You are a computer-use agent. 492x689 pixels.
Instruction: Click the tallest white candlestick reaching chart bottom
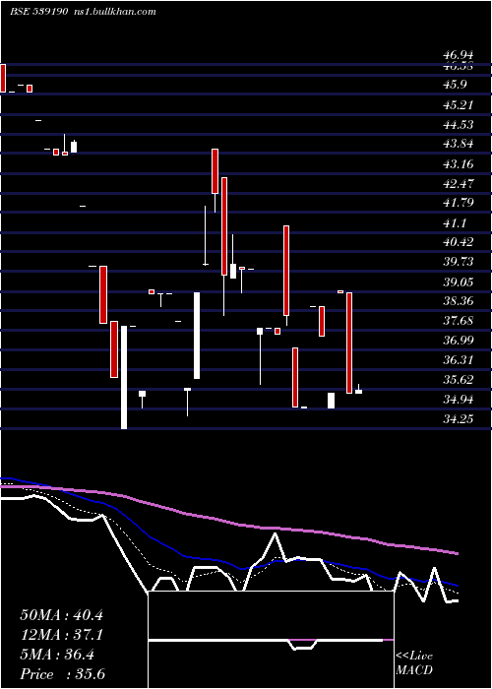[x=124, y=377]
